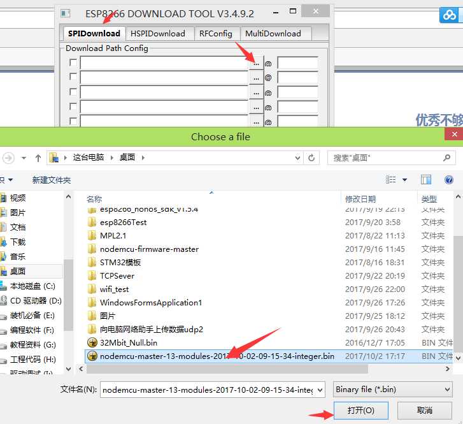The image size is (463, 424).
Task: Select nodemcu-firmware-master folder
Action: (149, 249)
